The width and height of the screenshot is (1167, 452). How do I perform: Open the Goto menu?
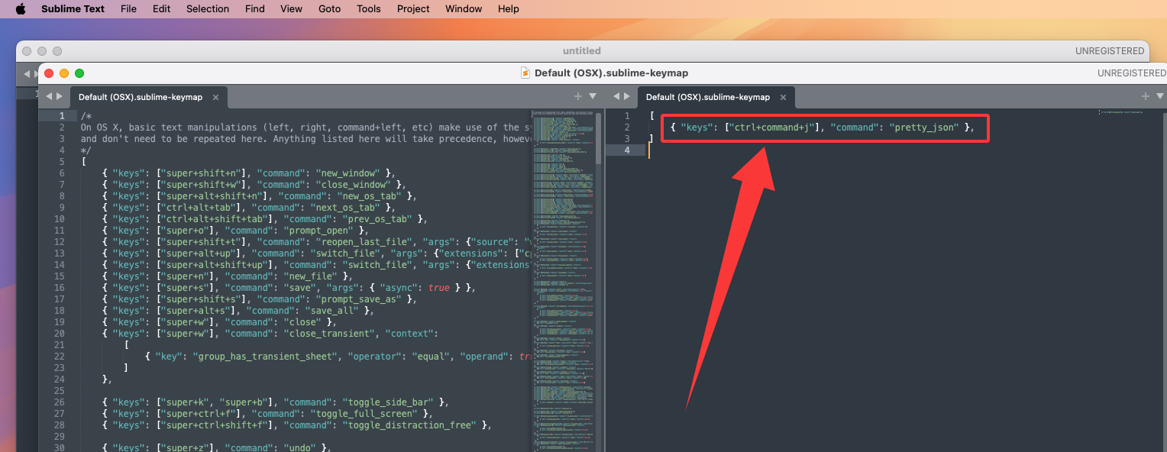(x=330, y=9)
